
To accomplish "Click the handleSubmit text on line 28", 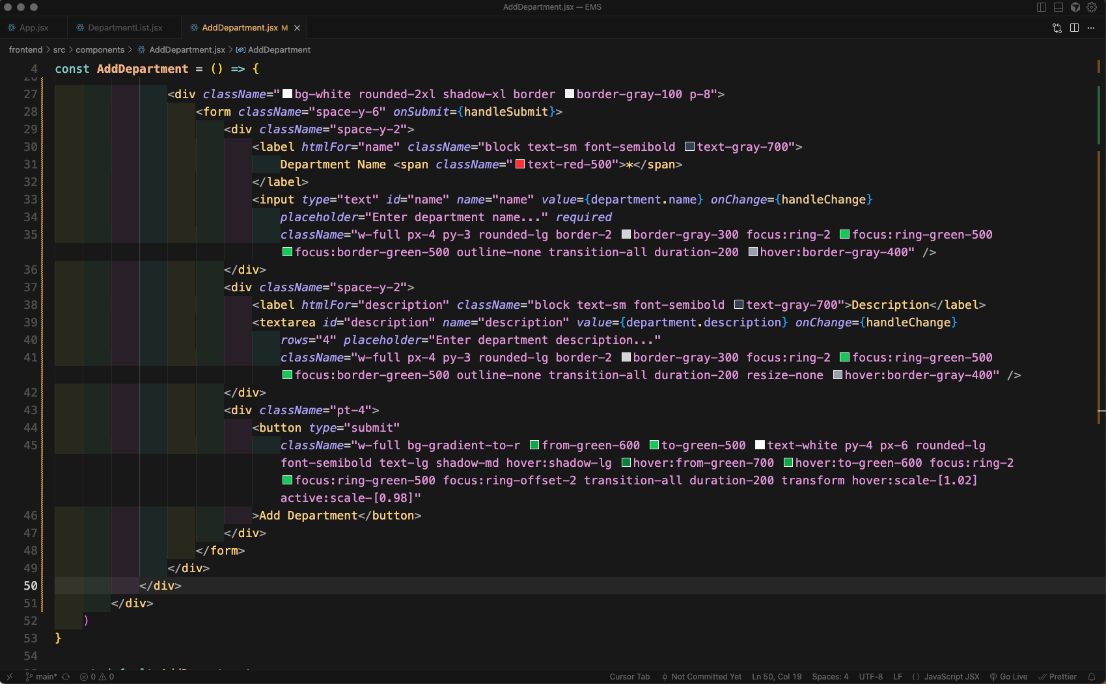I will 506,112.
